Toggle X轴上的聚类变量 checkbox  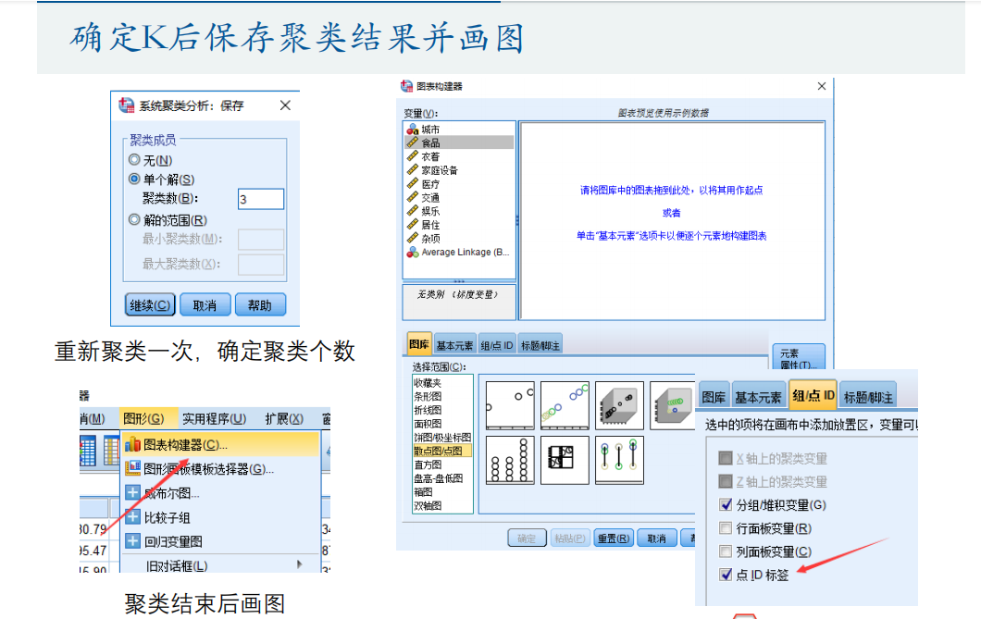click(x=726, y=458)
